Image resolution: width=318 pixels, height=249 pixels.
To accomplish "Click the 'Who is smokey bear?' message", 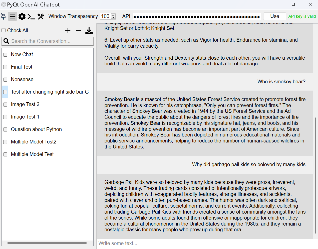I will (x=281, y=82).
